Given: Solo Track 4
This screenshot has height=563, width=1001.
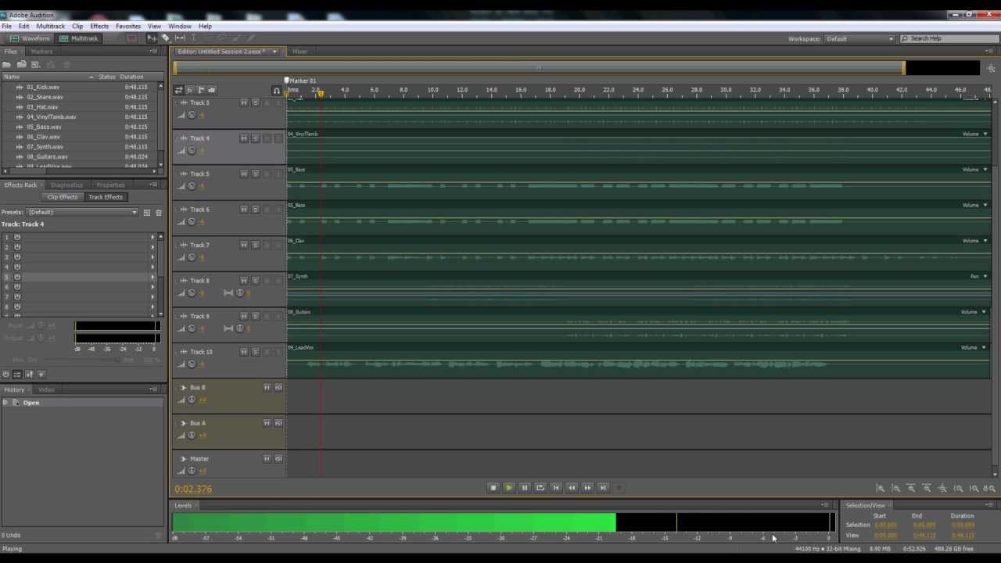Looking at the screenshot, I should (255, 138).
